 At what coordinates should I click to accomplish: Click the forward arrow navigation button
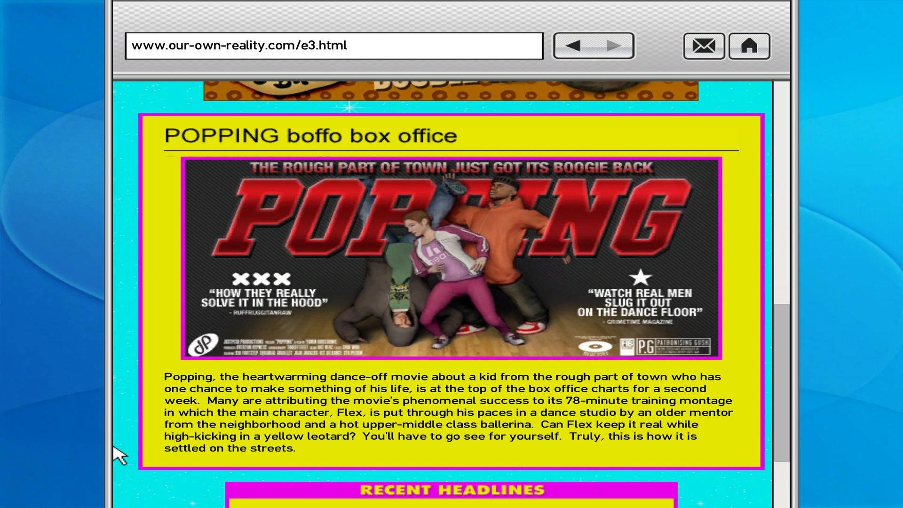pyautogui.click(x=614, y=46)
